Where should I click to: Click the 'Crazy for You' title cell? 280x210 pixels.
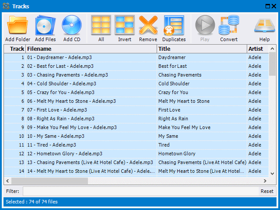(202, 92)
